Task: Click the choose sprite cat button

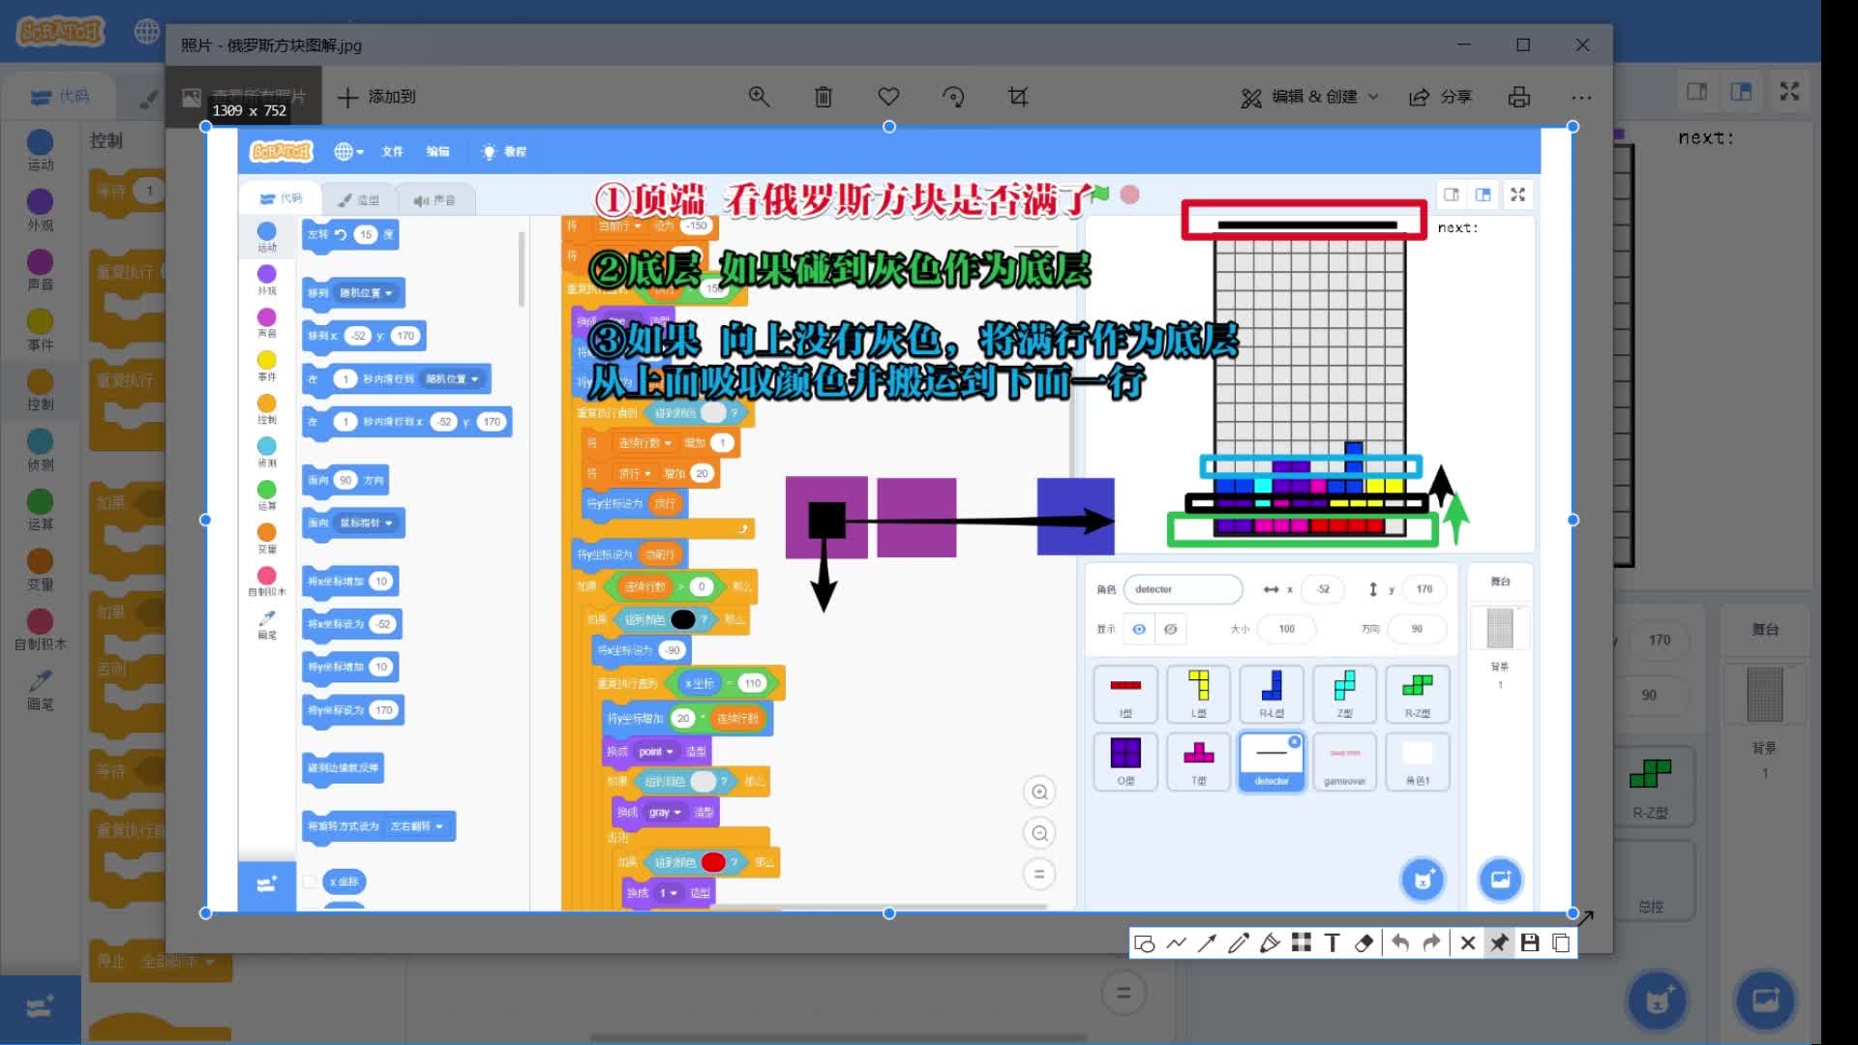Action: (x=1658, y=1000)
